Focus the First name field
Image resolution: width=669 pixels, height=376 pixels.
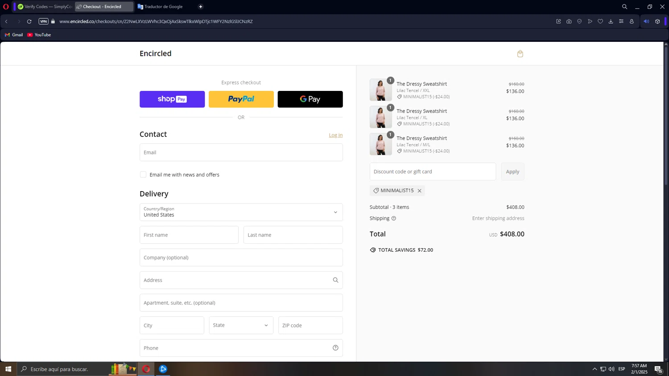[x=189, y=235]
